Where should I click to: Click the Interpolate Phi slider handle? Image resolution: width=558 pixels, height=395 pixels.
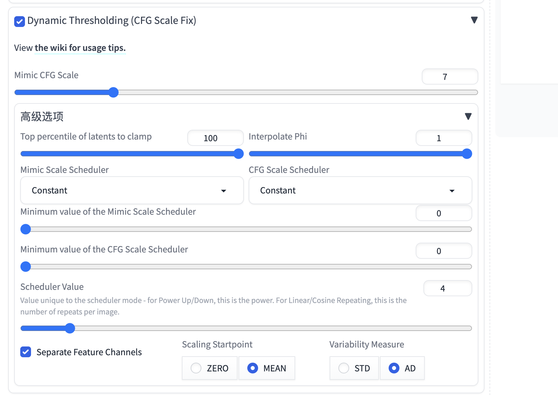pos(467,154)
